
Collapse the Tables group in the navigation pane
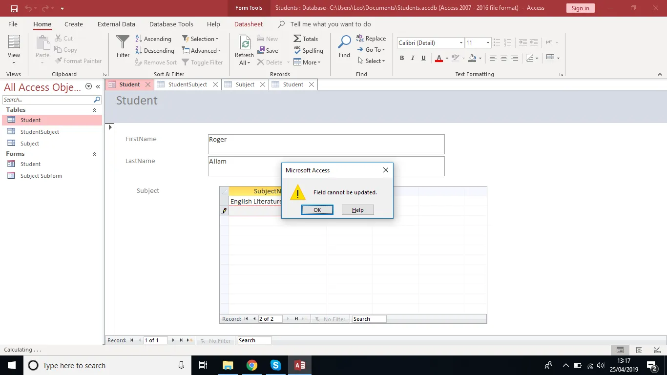point(95,110)
